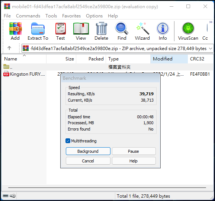The width and height of the screenshot is (215, 201).
Task: Open the address bar dropdown arrow
Action: point(211,49)
